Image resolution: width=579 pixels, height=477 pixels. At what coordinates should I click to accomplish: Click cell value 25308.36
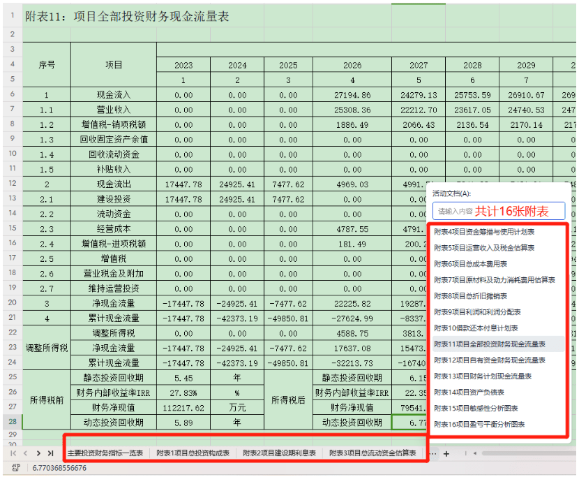click(352, 110)
